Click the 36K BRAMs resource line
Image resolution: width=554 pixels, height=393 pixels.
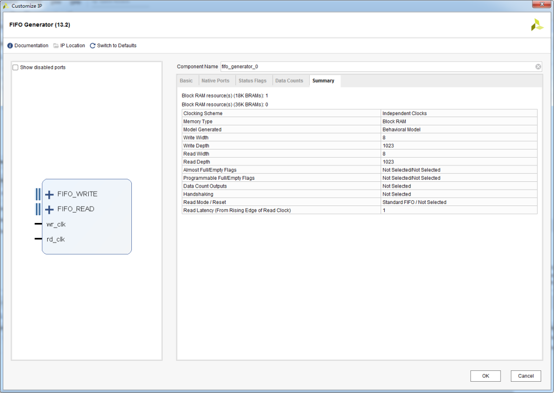point(225,105)
